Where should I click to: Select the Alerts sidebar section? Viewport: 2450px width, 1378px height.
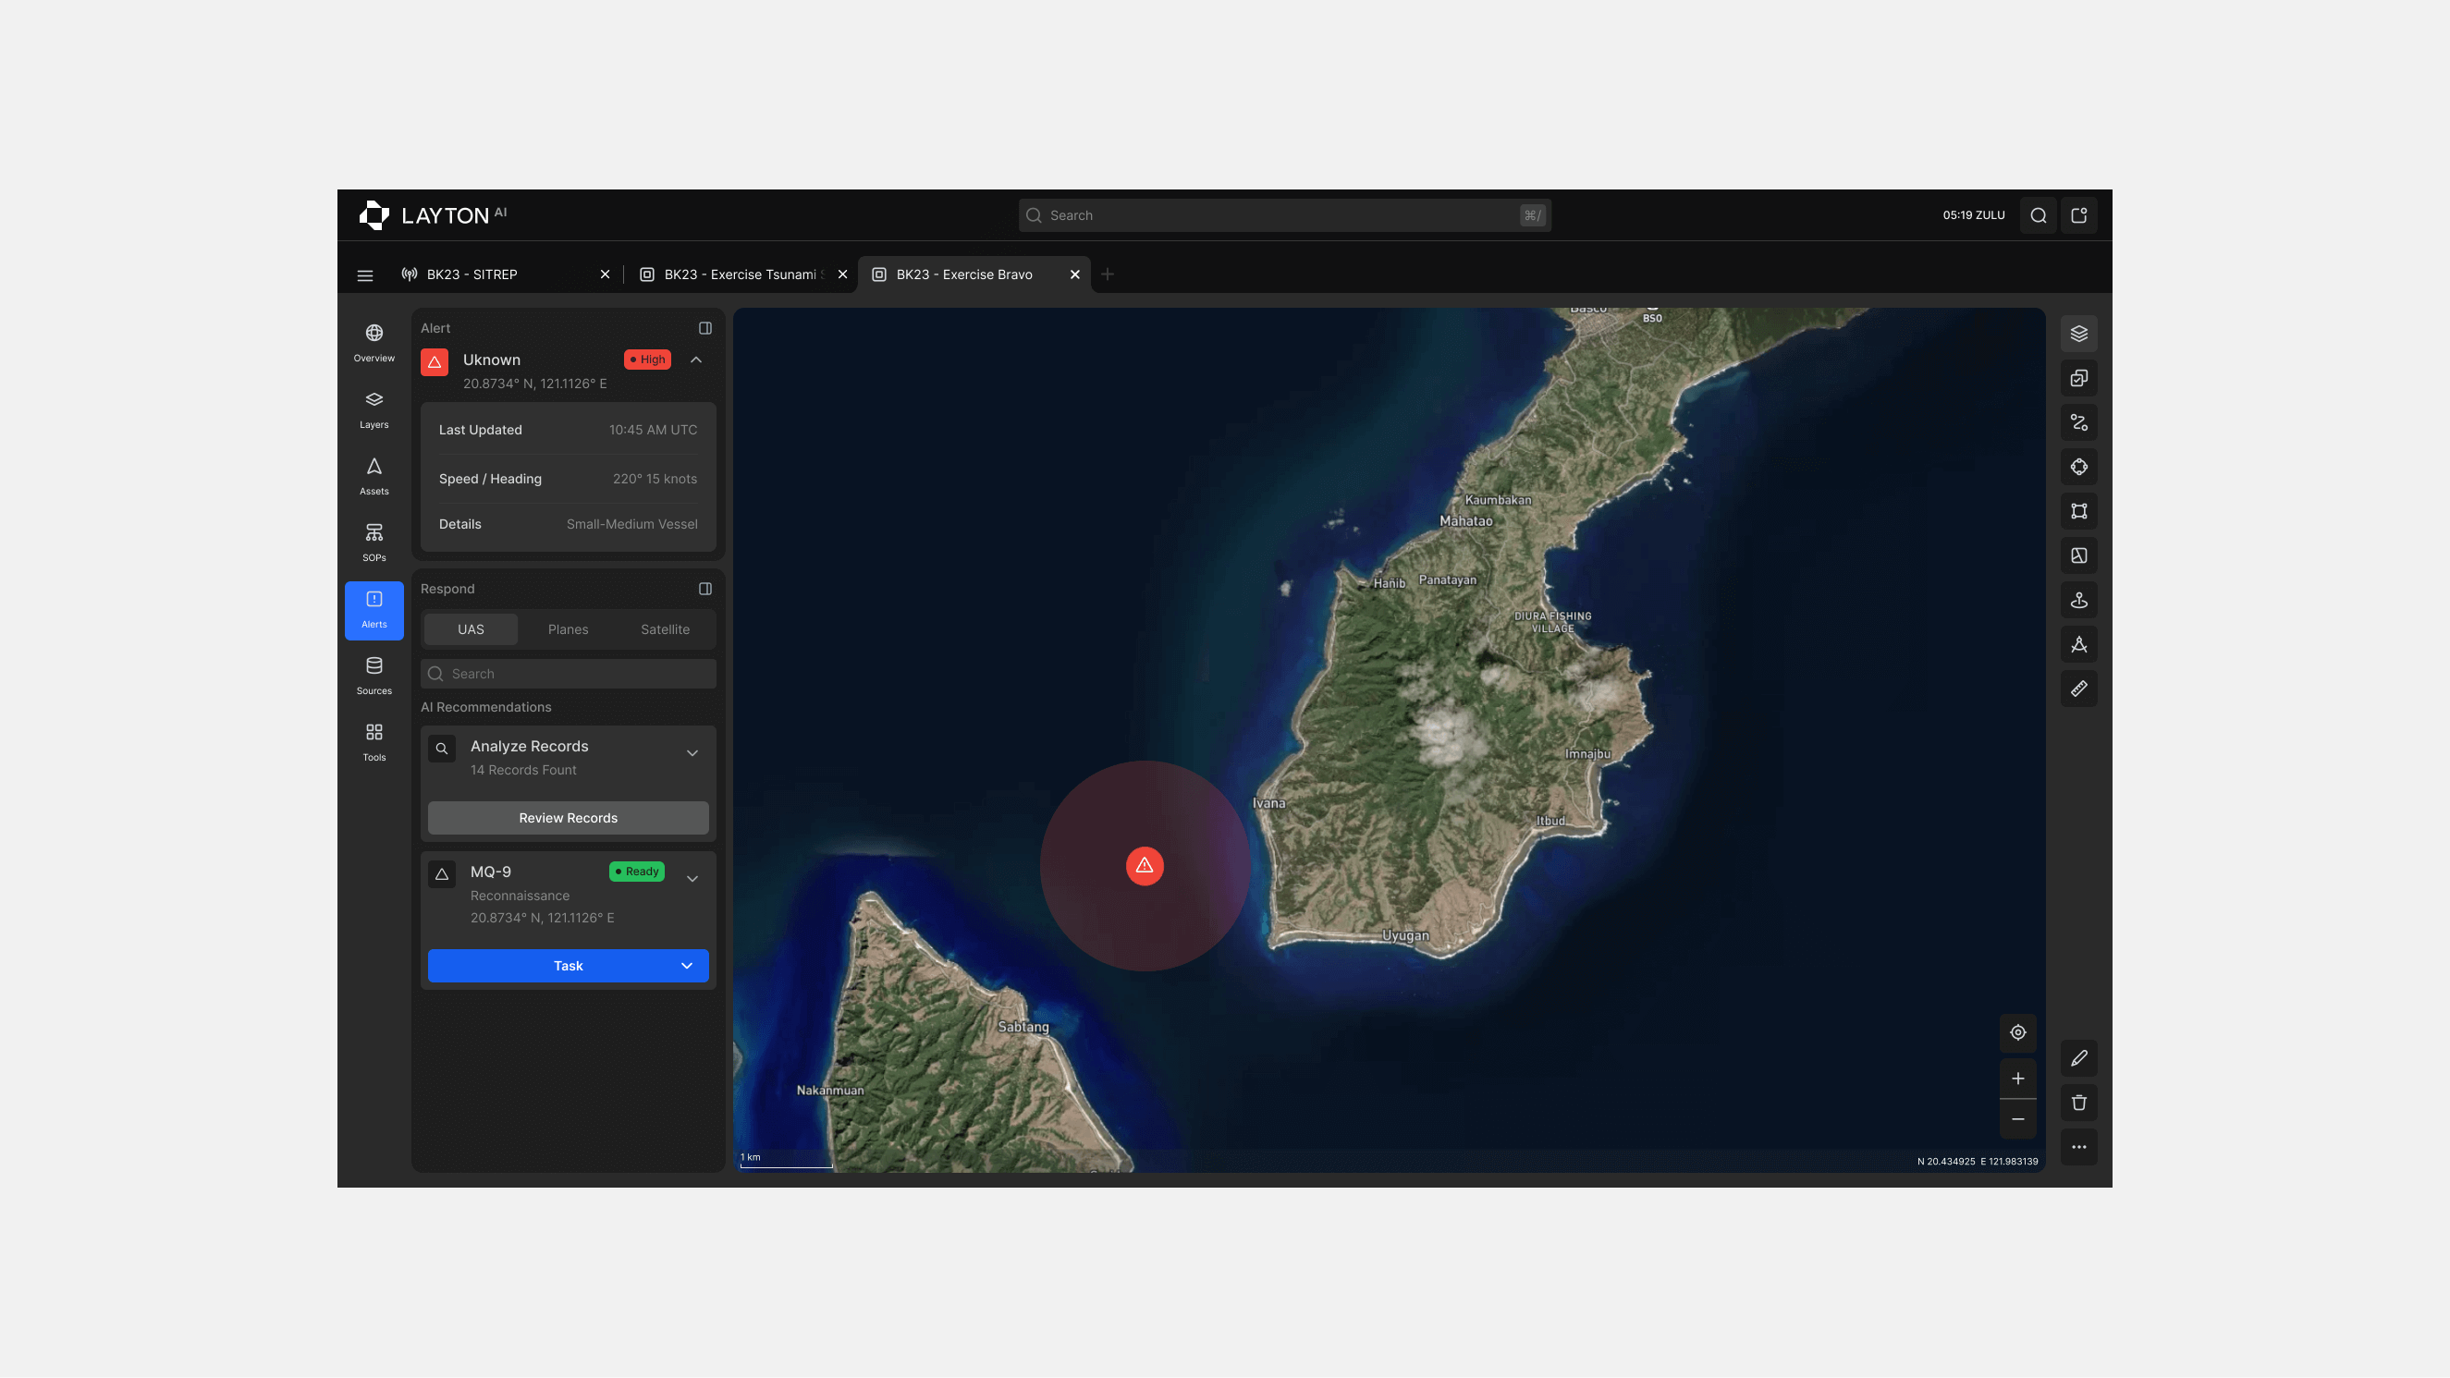[x=374, y=610]
